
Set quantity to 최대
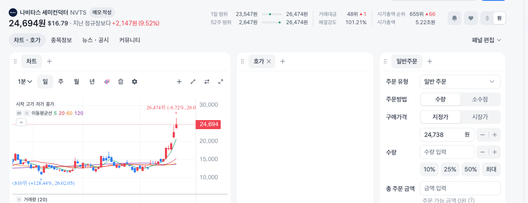pos(491,169)
